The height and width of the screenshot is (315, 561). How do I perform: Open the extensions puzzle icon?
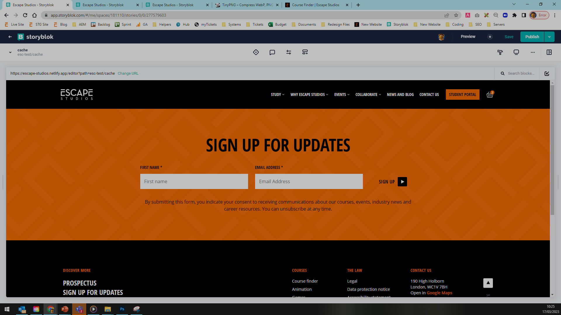[515, 15]
